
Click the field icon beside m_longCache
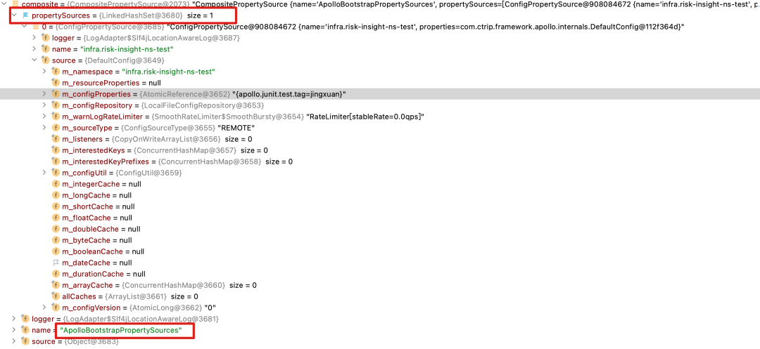point(56,195)
